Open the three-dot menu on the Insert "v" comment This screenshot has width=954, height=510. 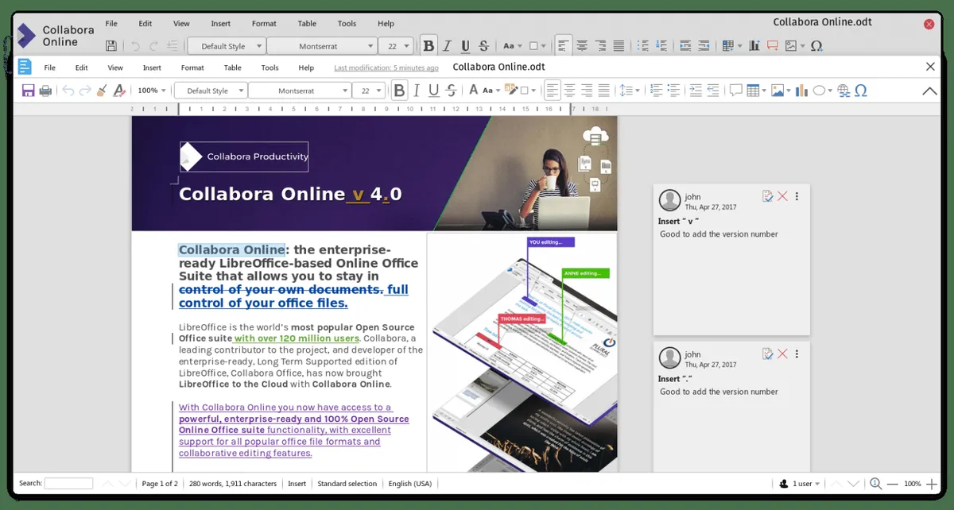(x=797, y=196)
